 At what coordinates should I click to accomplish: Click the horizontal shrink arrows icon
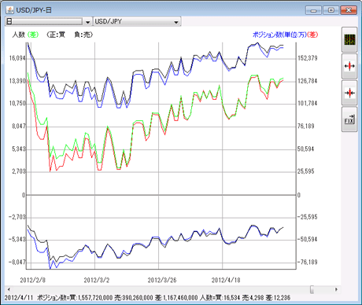[x=349, y=93]
